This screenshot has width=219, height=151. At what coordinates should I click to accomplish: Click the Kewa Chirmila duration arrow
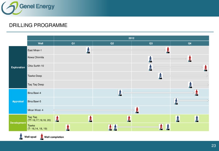click(x=170, y=59)
